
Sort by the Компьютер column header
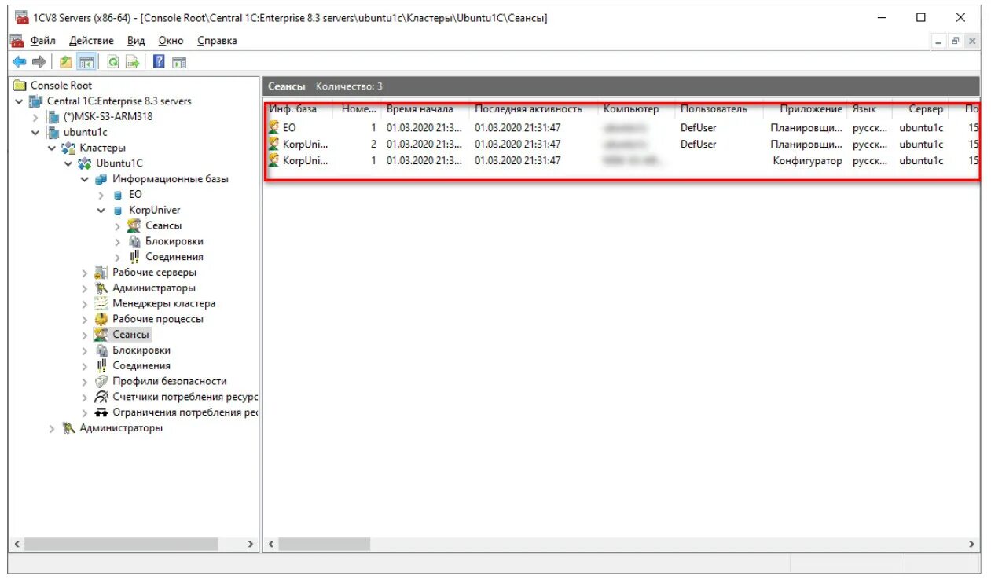[x=637, y=109]
